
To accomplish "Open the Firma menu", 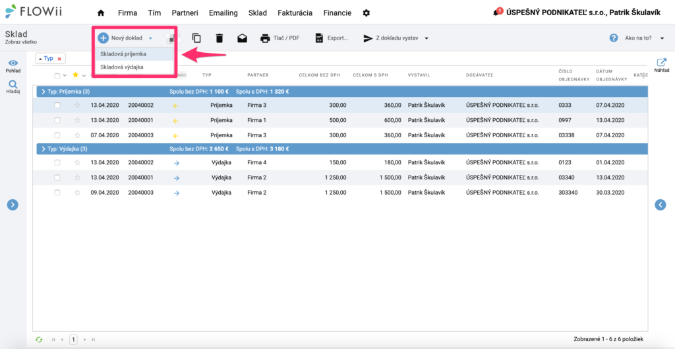I will [x=127, y=13].
